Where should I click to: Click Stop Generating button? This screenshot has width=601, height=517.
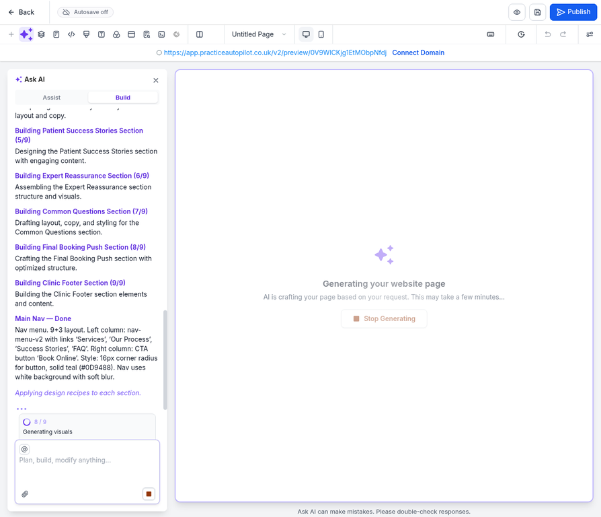coord(384,318)
